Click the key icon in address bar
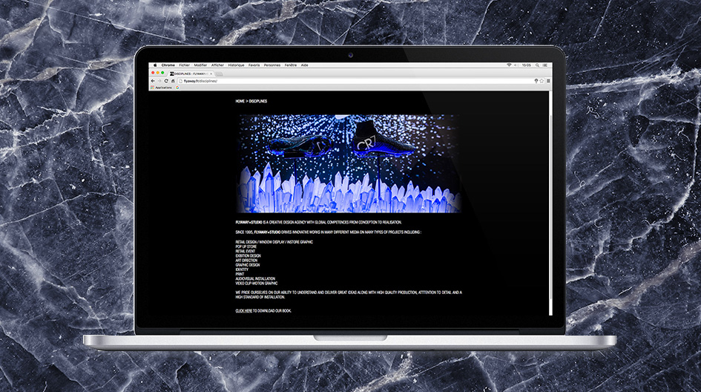 (536, 81)
